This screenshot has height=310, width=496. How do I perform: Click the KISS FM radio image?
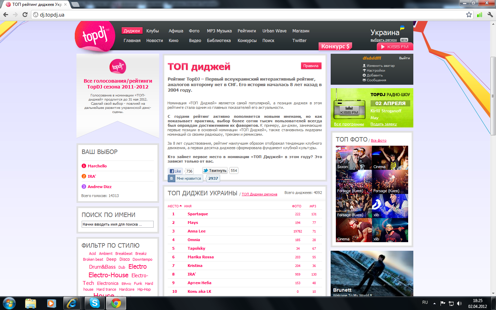[349, 108]
